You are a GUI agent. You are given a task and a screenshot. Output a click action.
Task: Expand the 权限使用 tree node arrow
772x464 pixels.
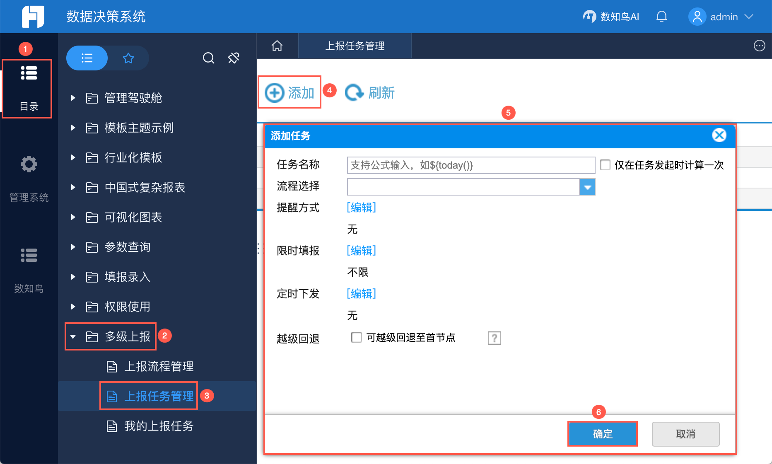(x=73, y=307)
